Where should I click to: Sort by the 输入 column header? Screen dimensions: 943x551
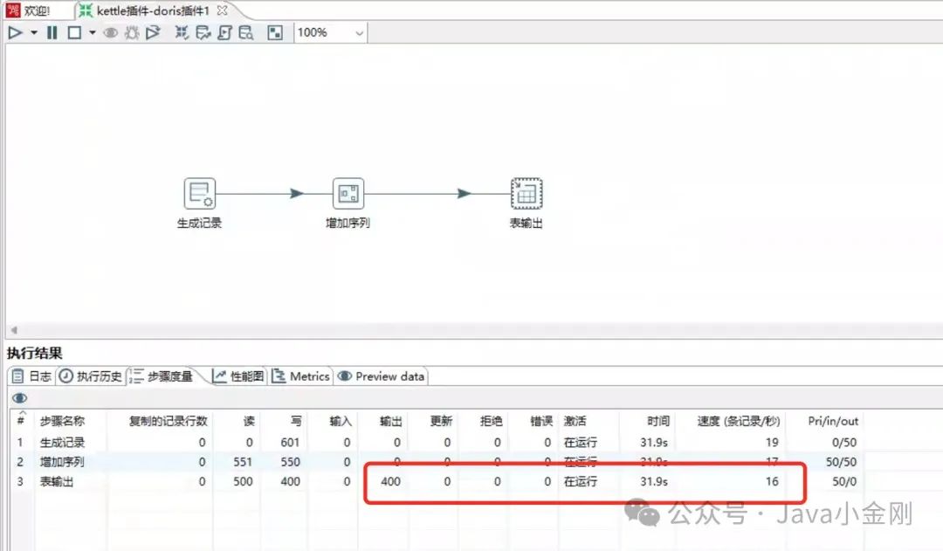[341, 421]
